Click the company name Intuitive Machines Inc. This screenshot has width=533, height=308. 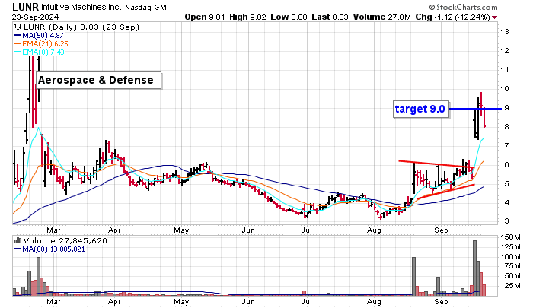(x=81, y=7)
